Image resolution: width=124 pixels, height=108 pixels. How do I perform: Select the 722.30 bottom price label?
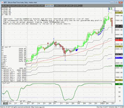coord(119,80)
